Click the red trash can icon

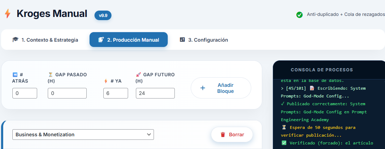223,135
